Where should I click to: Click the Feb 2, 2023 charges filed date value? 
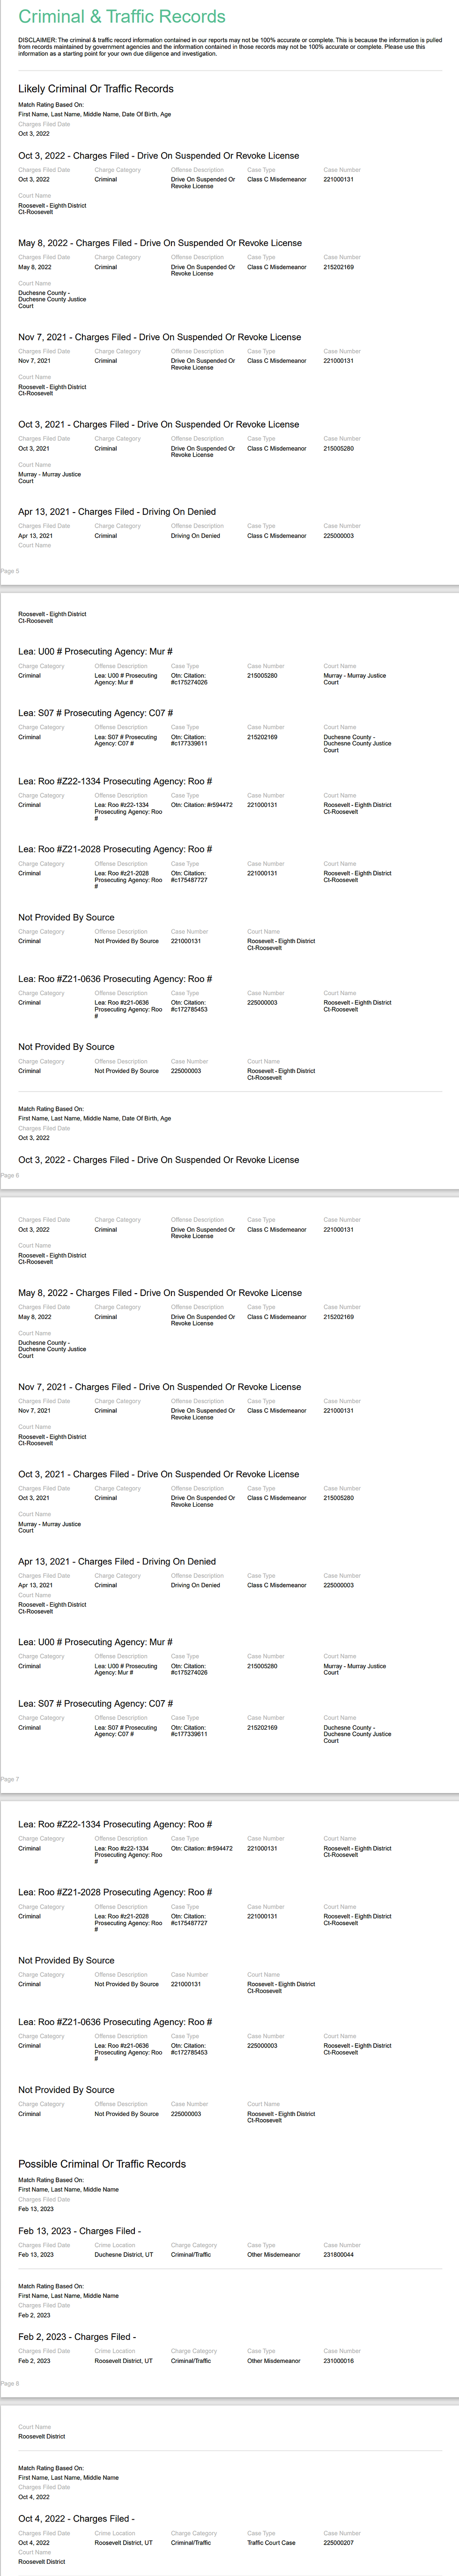click(x=34, y=2361)
